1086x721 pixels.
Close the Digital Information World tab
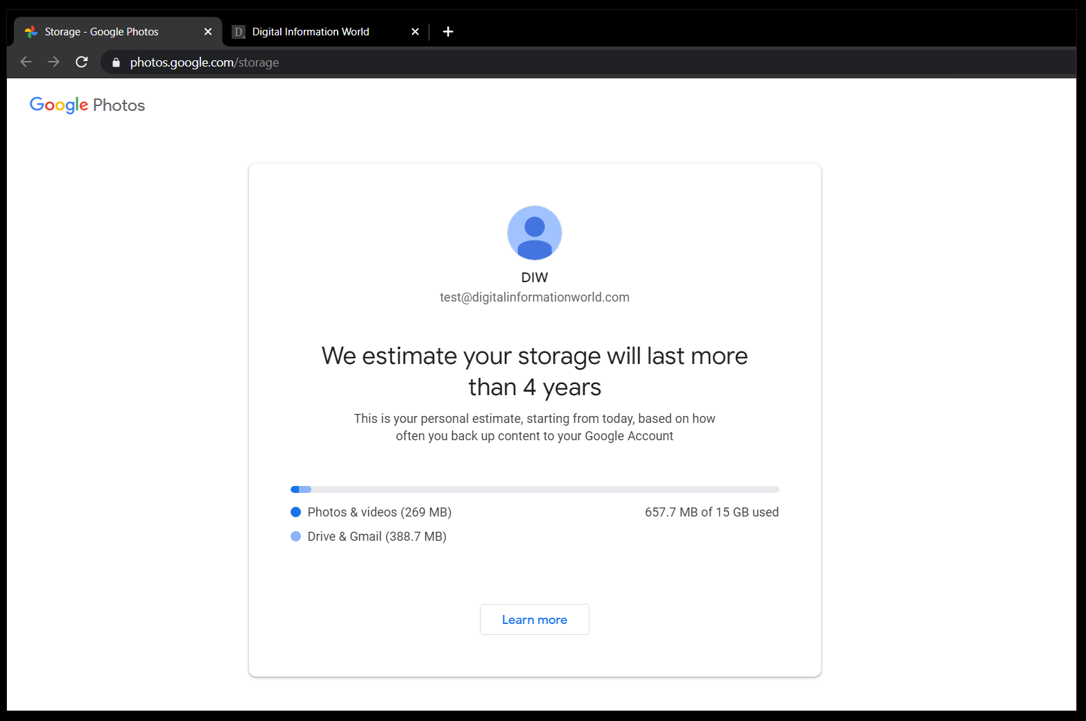click(415, 32)
